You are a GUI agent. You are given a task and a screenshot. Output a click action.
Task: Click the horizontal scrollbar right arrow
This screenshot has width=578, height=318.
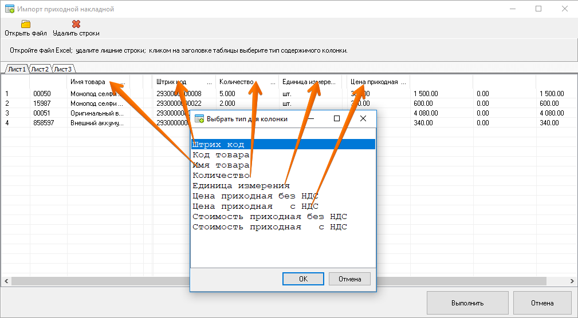click(572, 281)
